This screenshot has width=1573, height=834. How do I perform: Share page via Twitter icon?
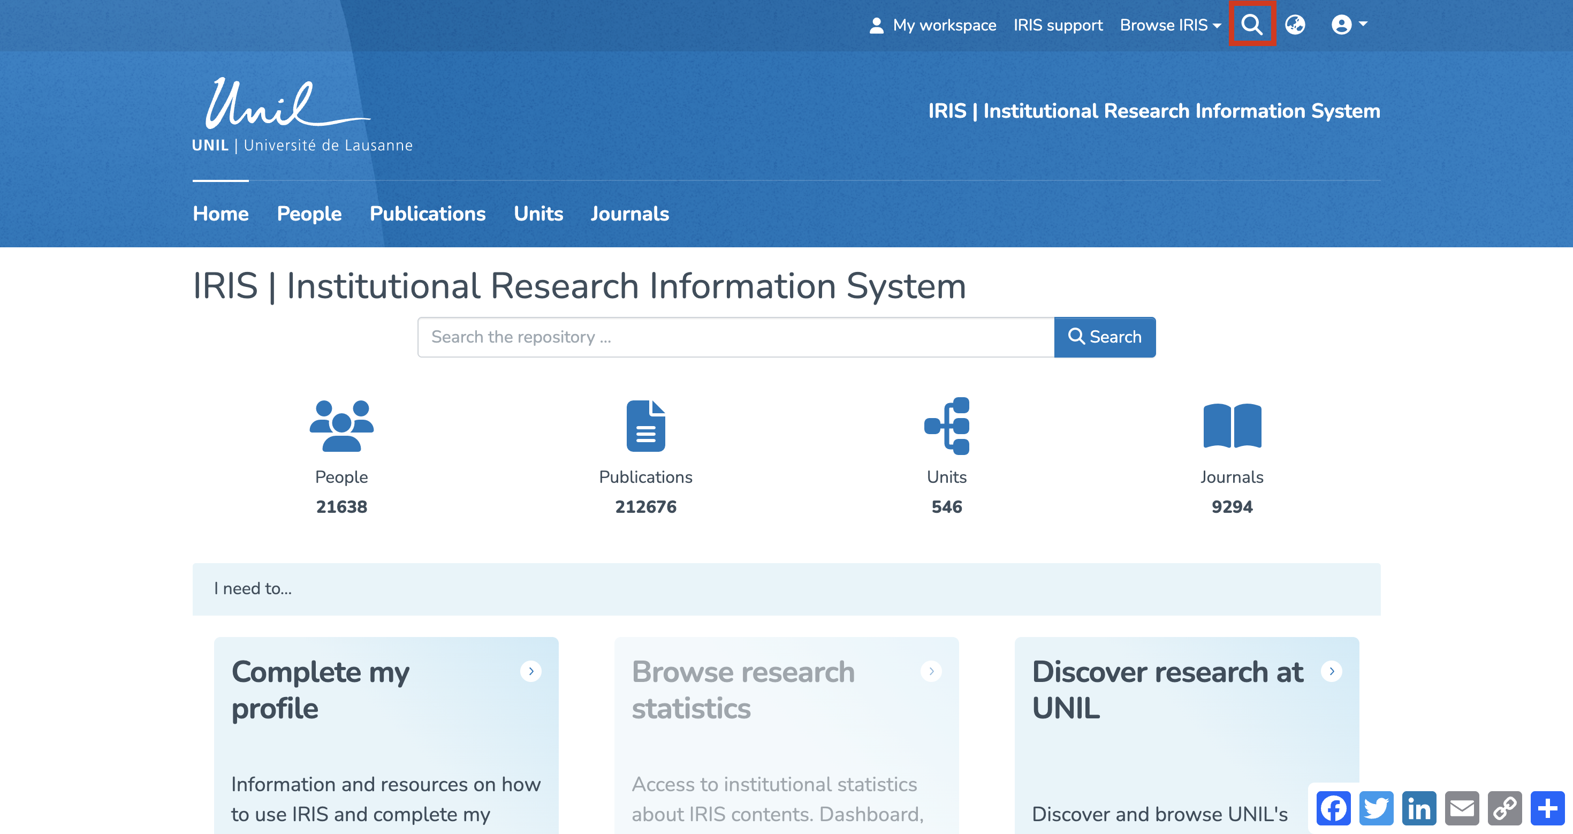pos(1377,808)
